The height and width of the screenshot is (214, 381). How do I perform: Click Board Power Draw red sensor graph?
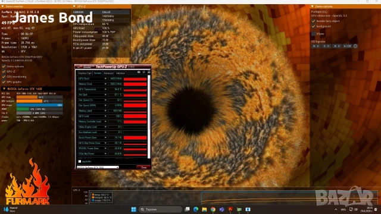tap(135, 137)
